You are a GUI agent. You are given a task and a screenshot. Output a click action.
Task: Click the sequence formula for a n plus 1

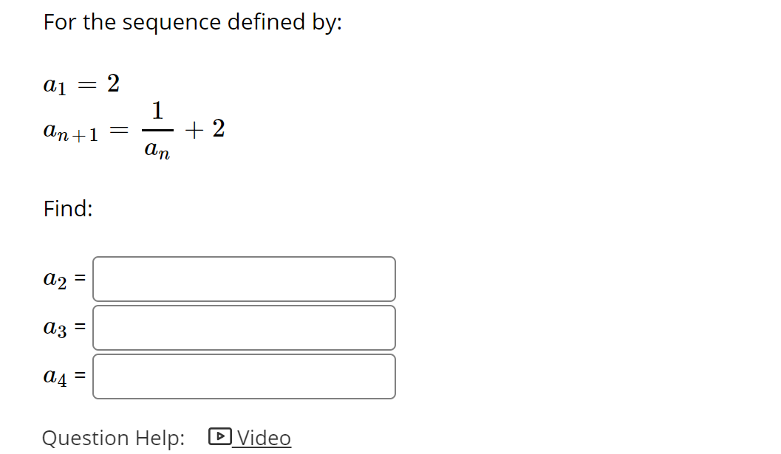click(133, 129)
